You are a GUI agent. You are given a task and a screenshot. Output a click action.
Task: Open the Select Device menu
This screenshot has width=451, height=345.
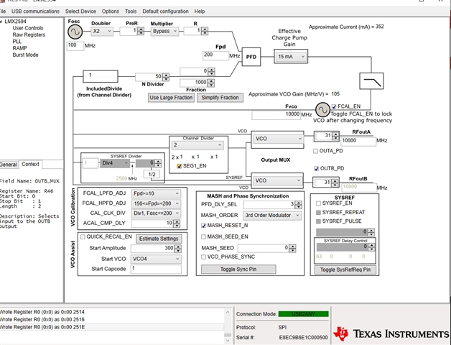(x=80, y=11)
